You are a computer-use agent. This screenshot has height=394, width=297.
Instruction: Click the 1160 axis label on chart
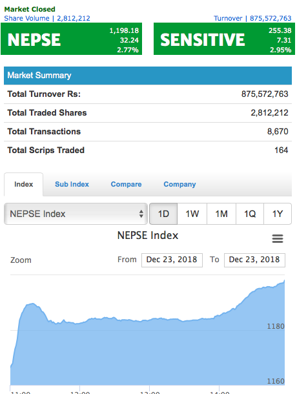(x=276, y=381)
